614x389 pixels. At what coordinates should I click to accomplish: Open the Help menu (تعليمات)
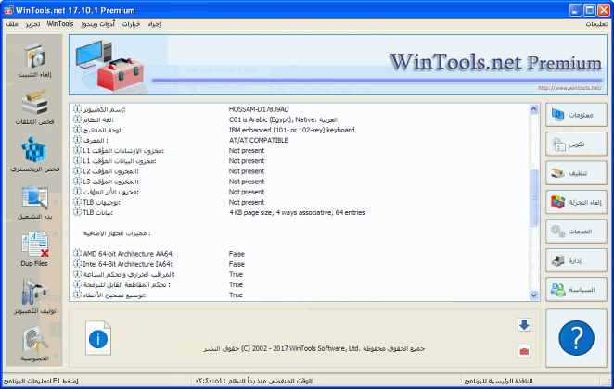click(596, 24)
